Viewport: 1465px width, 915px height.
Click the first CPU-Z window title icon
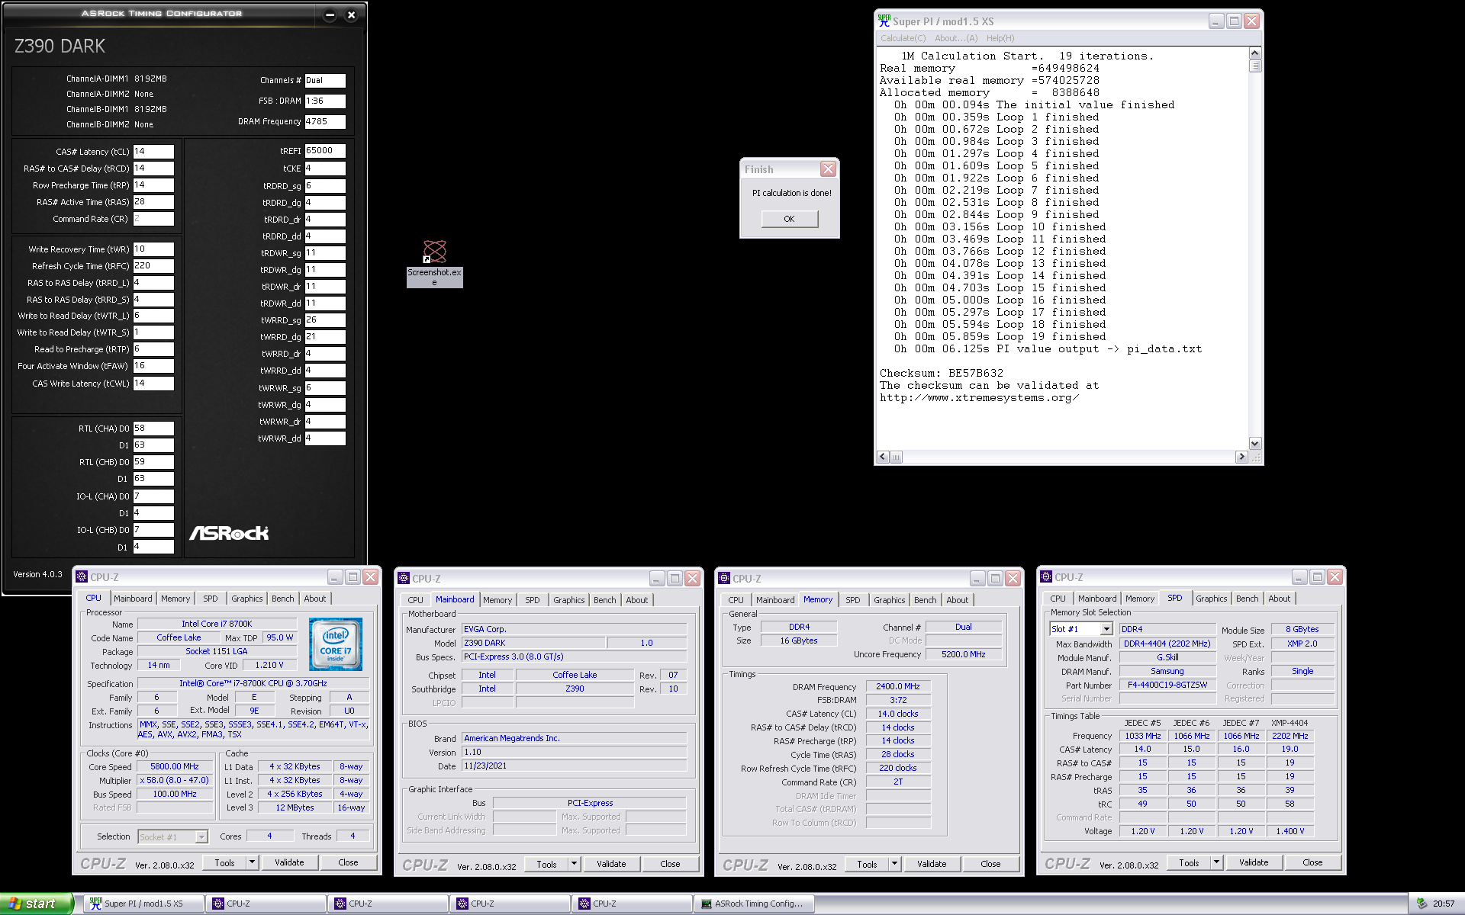point(82,577)
